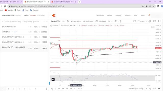The image size is (163, 91).
Task: Toggle auto scale mode
Action: tap(155, 89)
